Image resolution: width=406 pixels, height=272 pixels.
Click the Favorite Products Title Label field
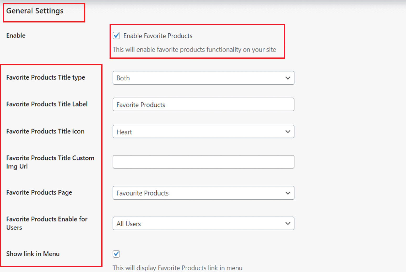click(x=203, y=105)
